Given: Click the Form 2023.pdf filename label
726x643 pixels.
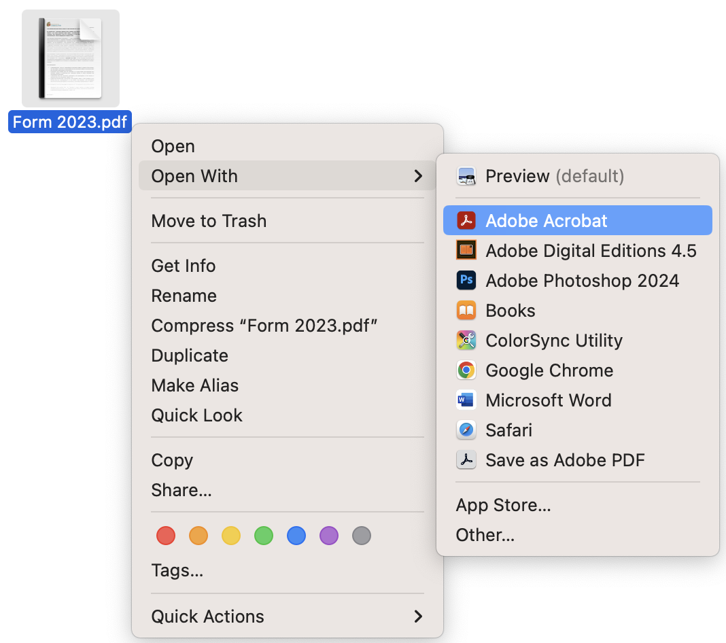Looking at the screenshot, I should pyautogui.click(x=70, y=122).
